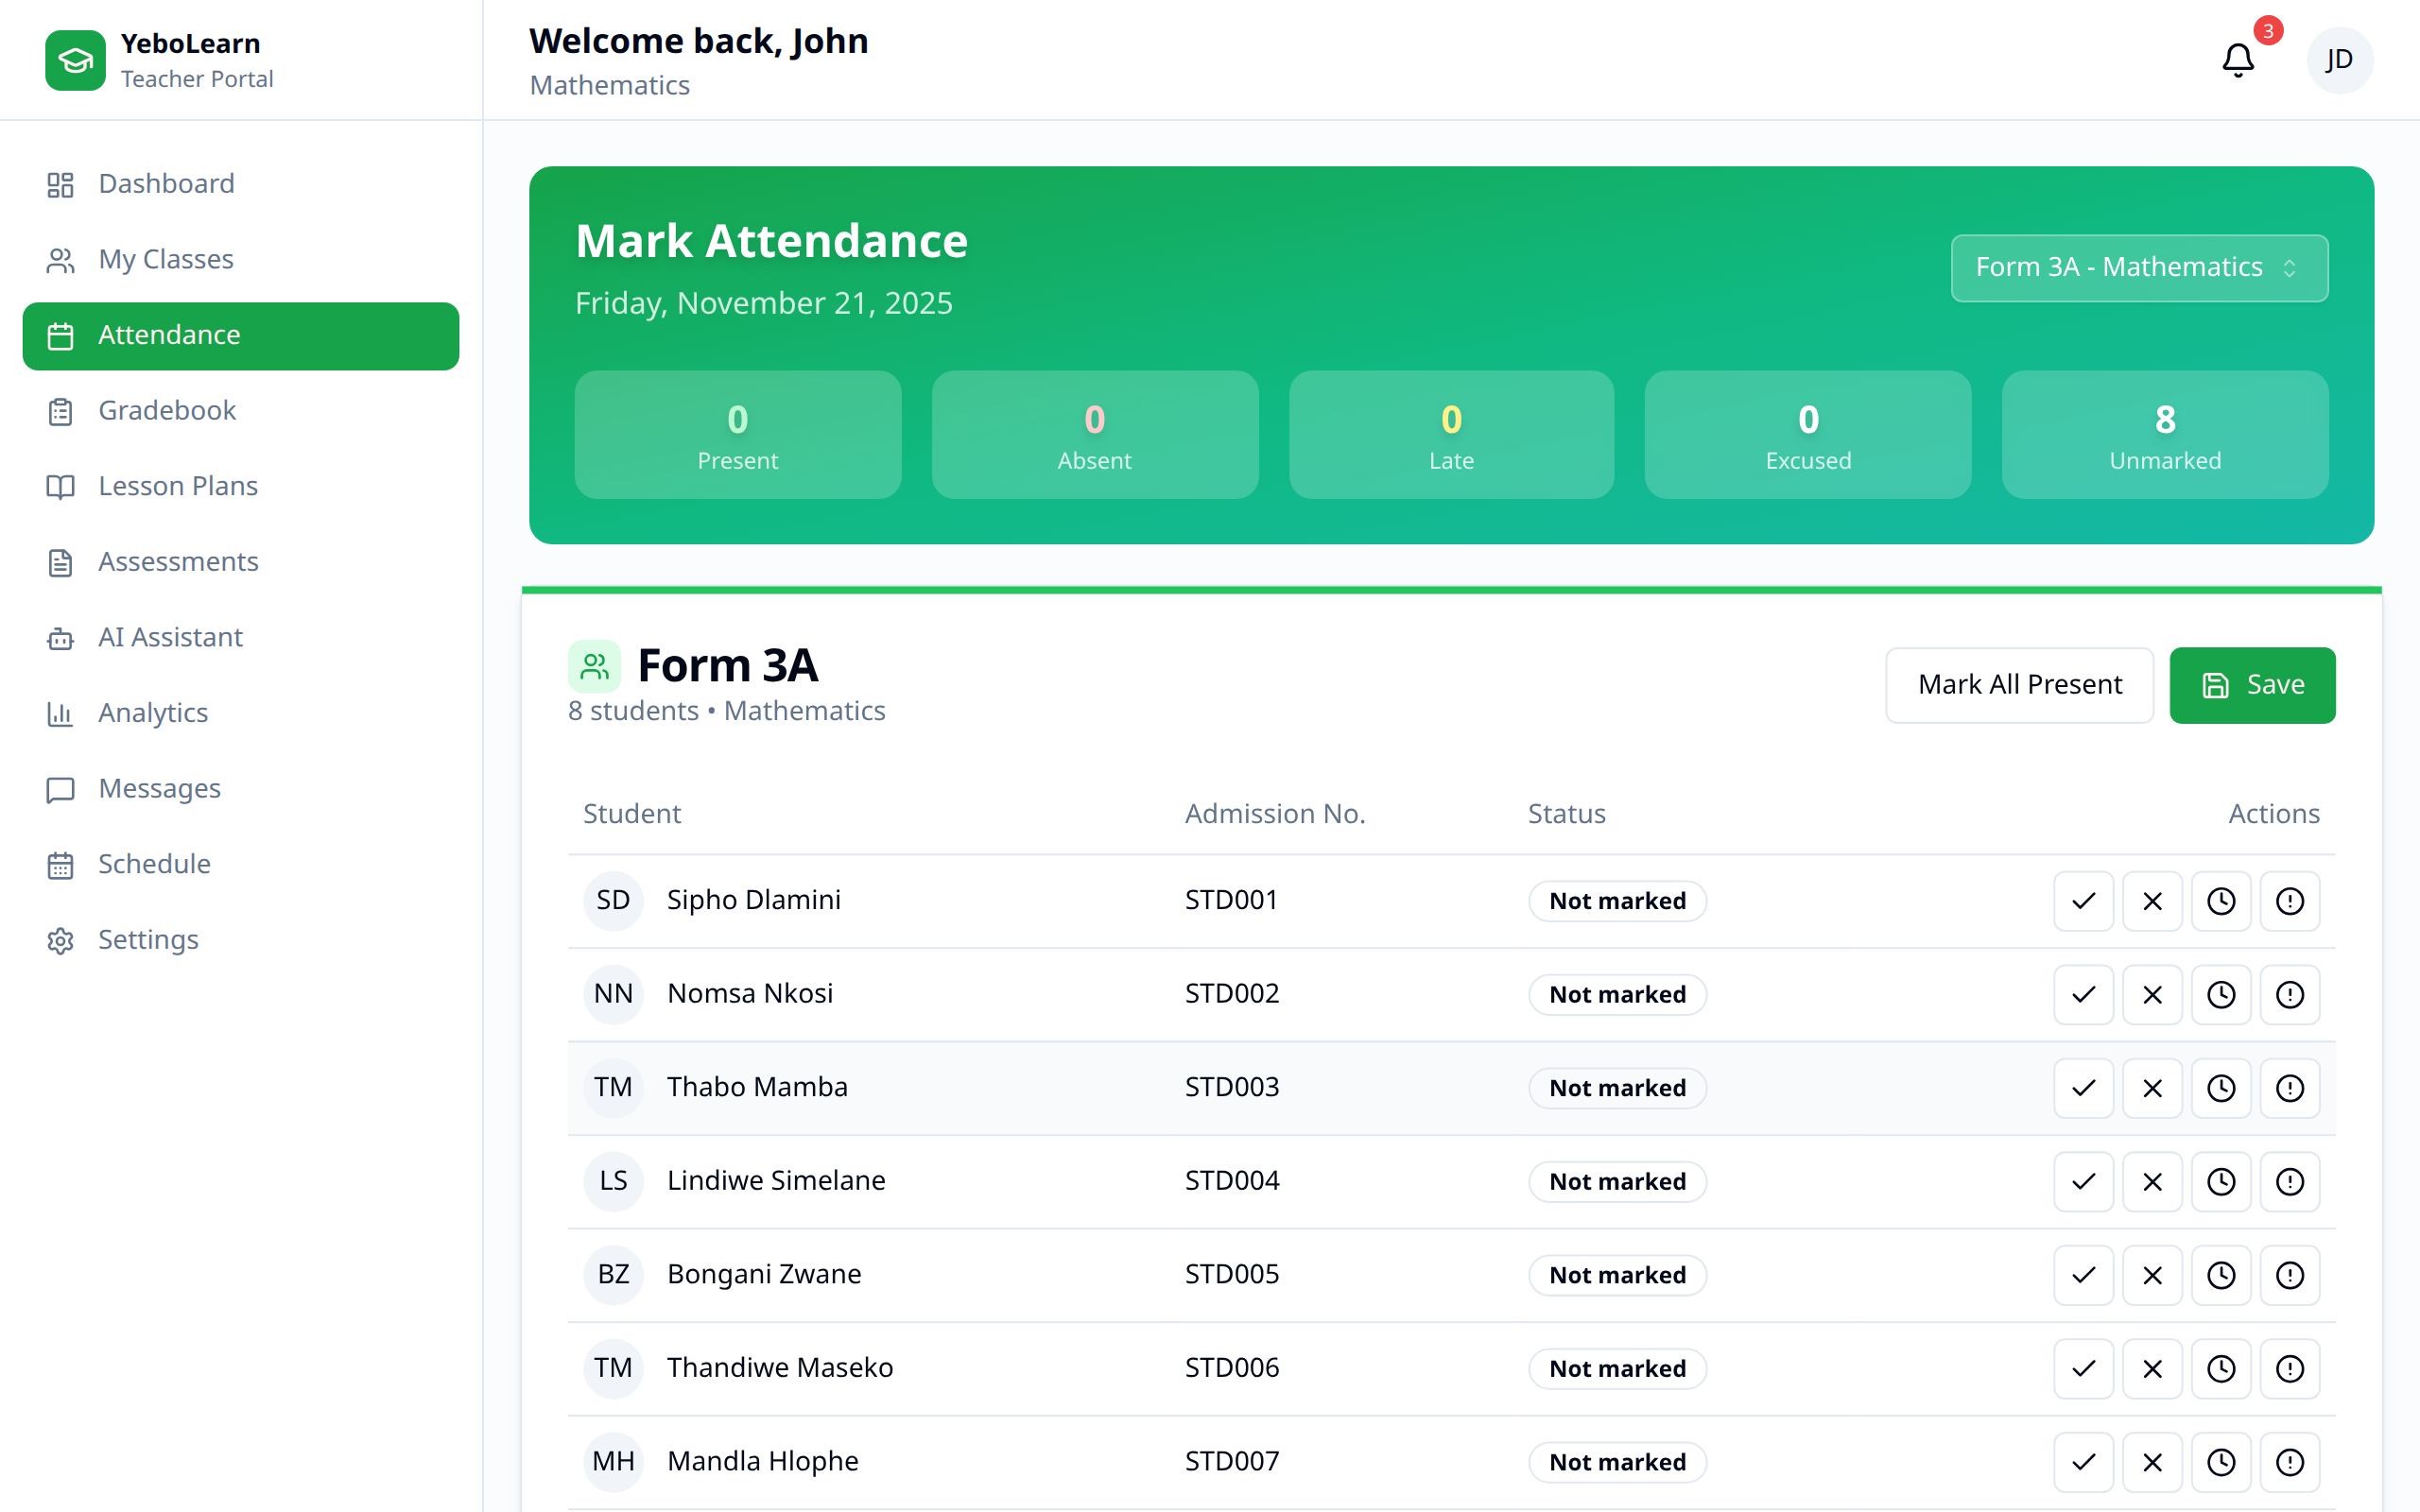Mark Lindiwe Simelane as absent

tap(2152, 1181)
